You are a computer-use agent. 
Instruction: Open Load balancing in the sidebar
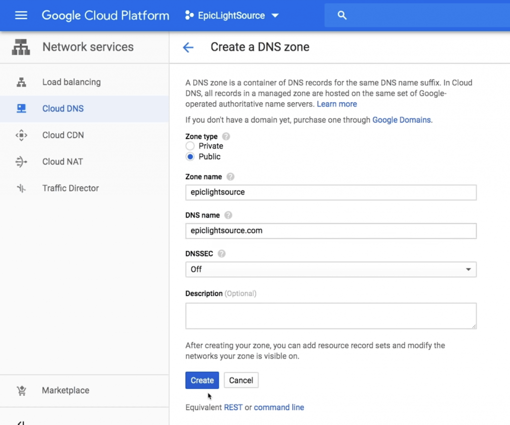coord(85,82)
